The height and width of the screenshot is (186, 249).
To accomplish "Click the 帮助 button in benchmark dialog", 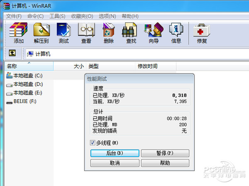I will (x=165, y=163).
